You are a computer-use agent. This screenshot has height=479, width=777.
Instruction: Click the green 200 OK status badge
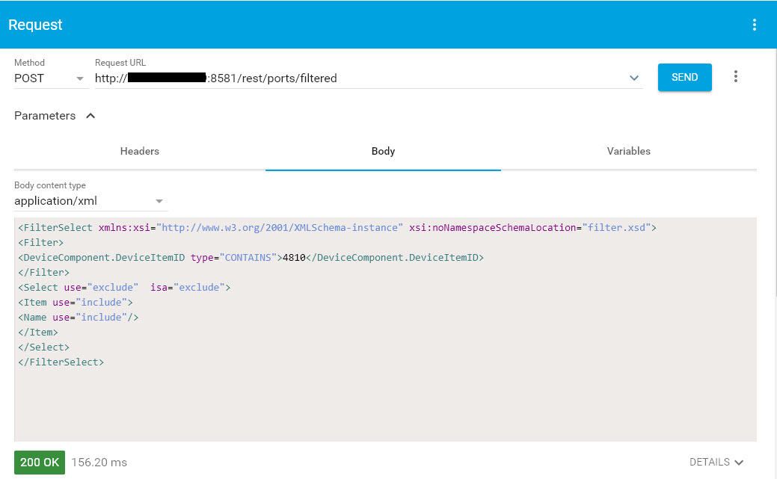[40, 463]
